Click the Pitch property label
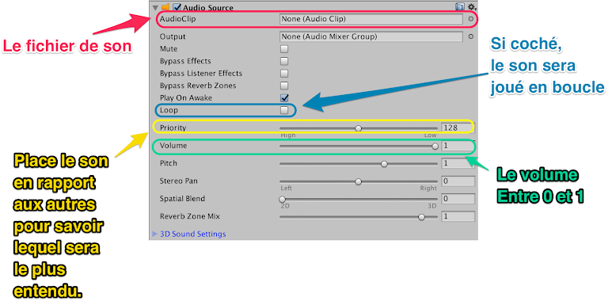Viewport: 612px width, 305px height. (x=168, y=163)
